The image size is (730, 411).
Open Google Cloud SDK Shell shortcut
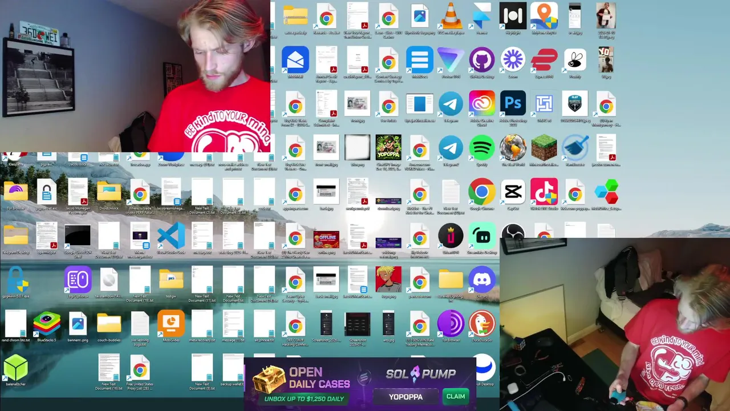point(78,236)
